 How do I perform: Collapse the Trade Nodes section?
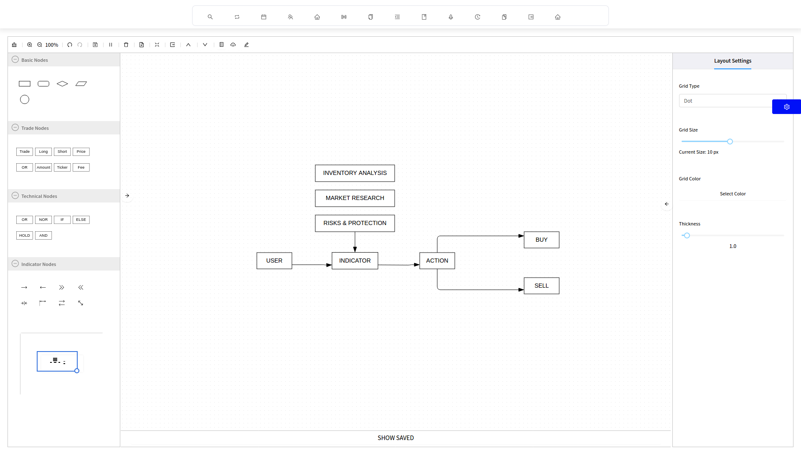coord(15,128)
